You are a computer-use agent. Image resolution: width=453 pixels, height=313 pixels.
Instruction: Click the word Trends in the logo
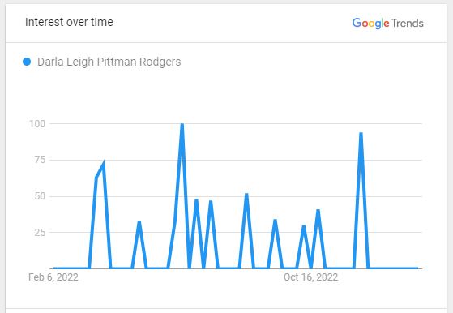[408, 24]
